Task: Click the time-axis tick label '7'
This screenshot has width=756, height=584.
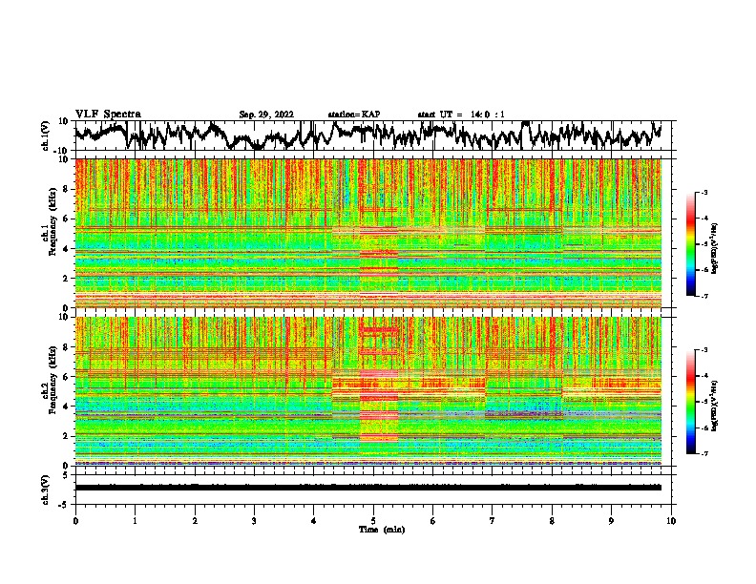Action: coord(493,521)
